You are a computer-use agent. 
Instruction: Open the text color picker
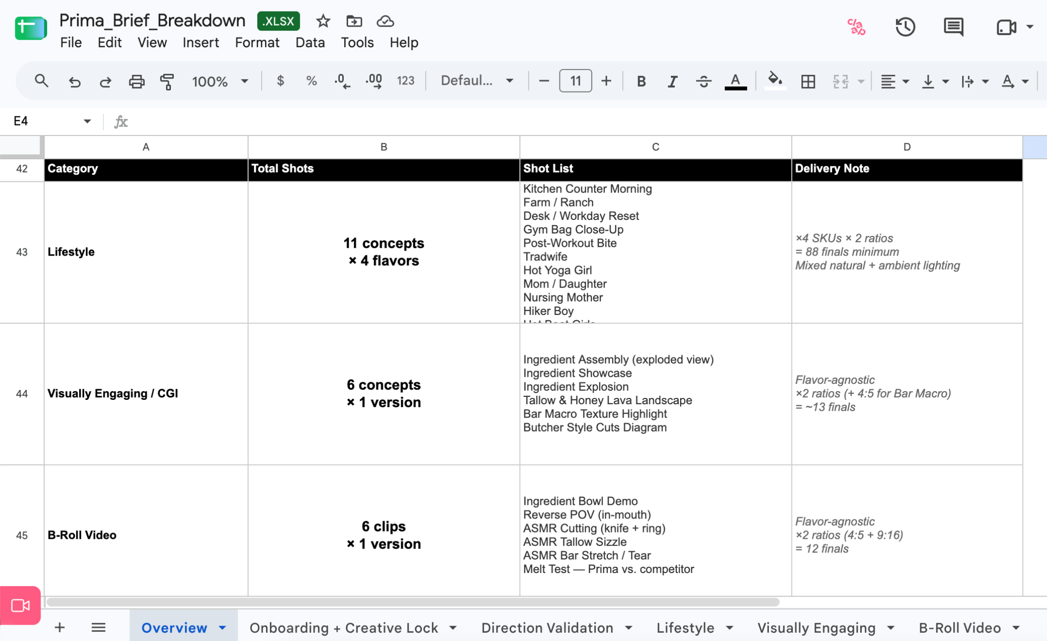tap(735, 81)
